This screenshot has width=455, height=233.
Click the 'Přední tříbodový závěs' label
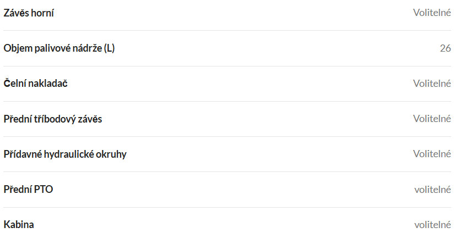[x=52, y=119]
